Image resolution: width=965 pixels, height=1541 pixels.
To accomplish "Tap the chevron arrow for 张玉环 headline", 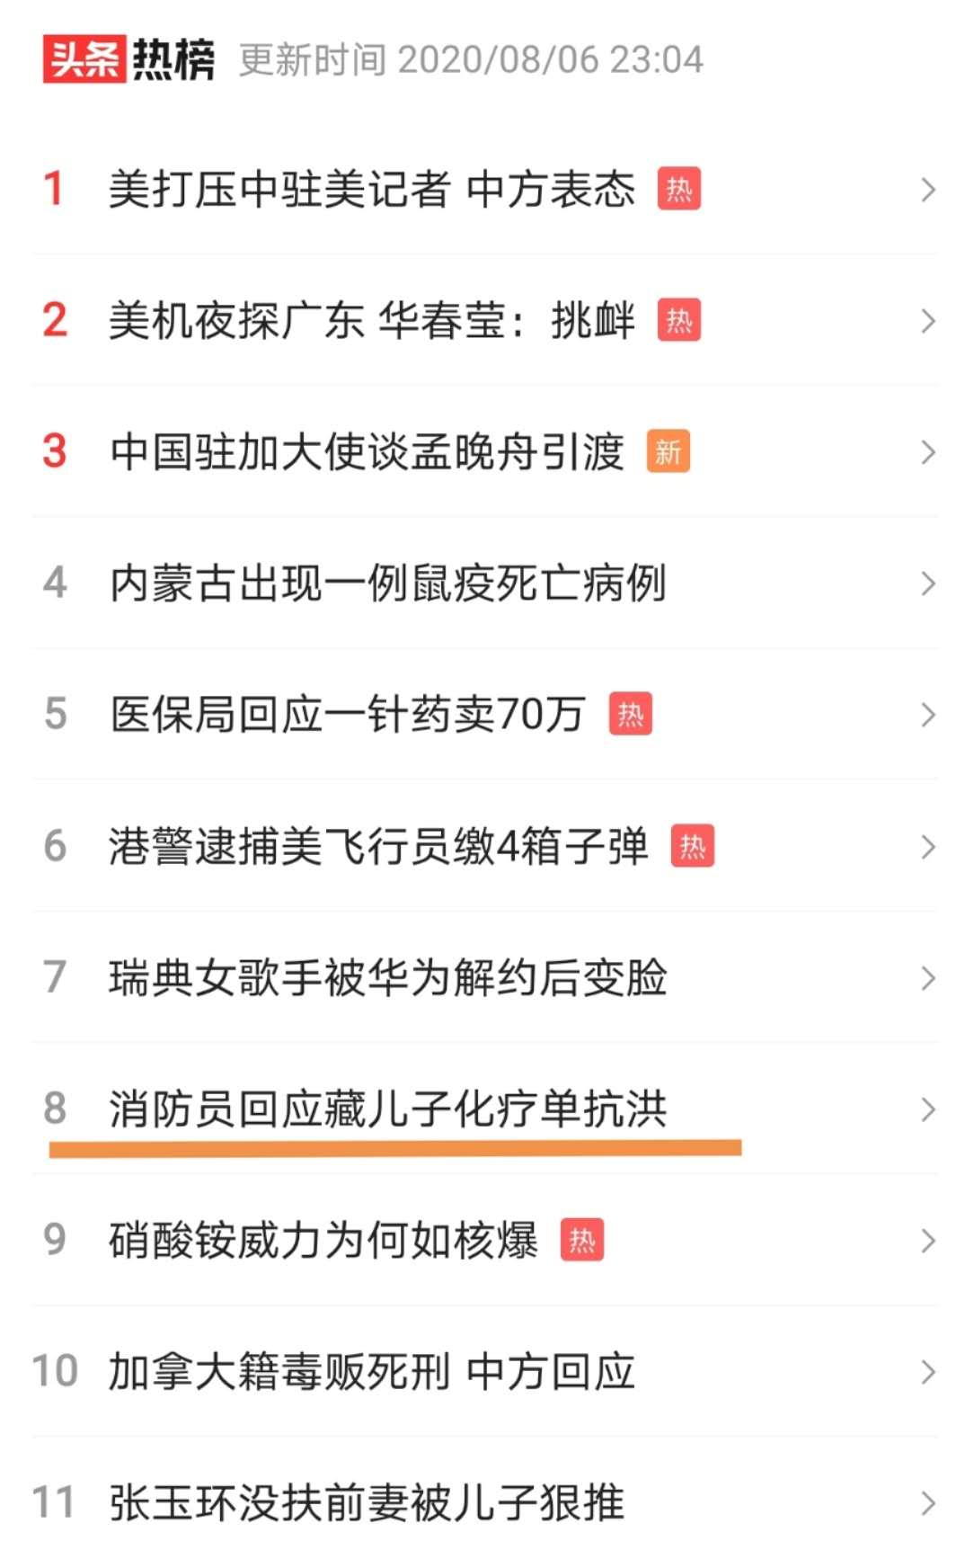I will point(928,1502).
